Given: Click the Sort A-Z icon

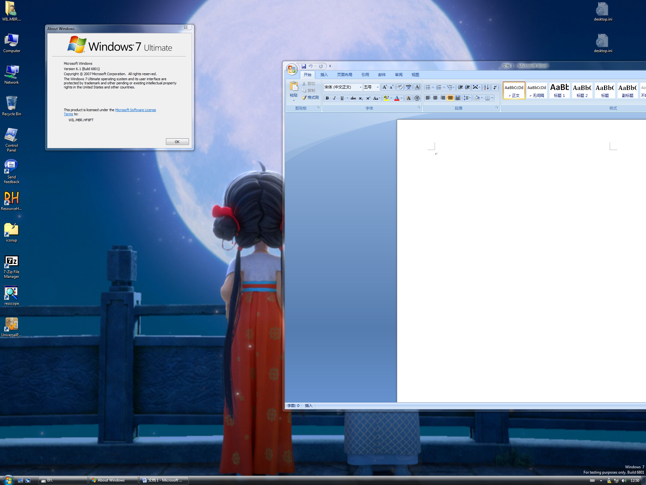Looking at the screenshot, I should coord(486,87).
